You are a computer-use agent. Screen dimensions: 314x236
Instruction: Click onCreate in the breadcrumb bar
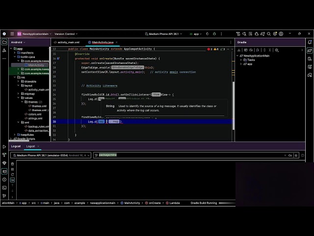click(153, 203)
